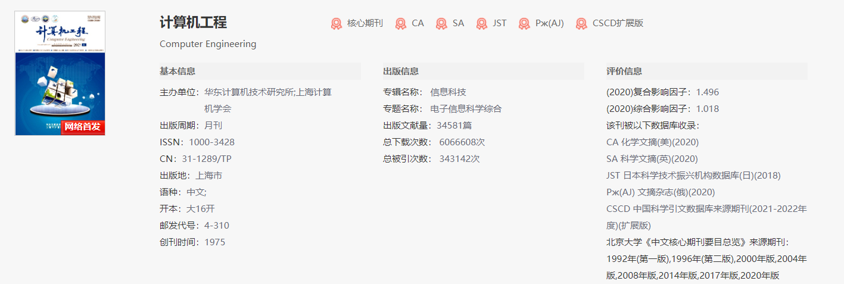Image resolution: width=844 pixels, height=284 pixels.
Task: Click the 开本 value 大16开
Action: click(201, 209)
